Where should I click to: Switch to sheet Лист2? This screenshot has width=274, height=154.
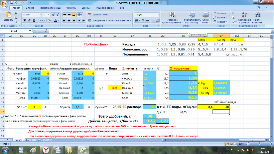pyautogui.click(x=29, y=140)
